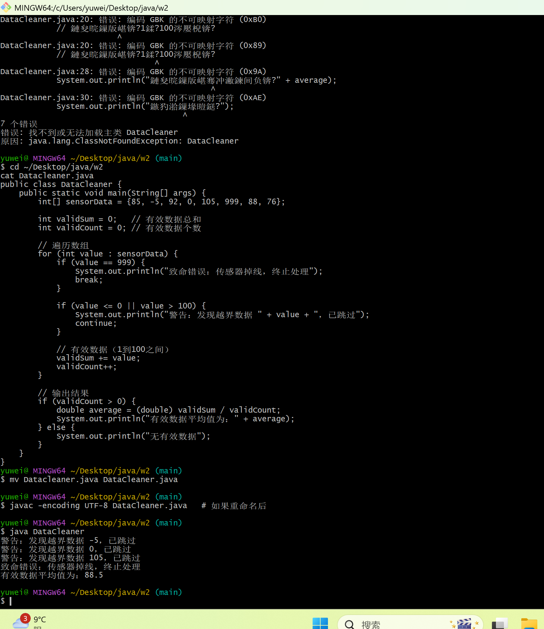The width and height of the screenshot is (544, 629).
Task: Launch File Explorer from the taskbar
Action: (x=529, y=623)
